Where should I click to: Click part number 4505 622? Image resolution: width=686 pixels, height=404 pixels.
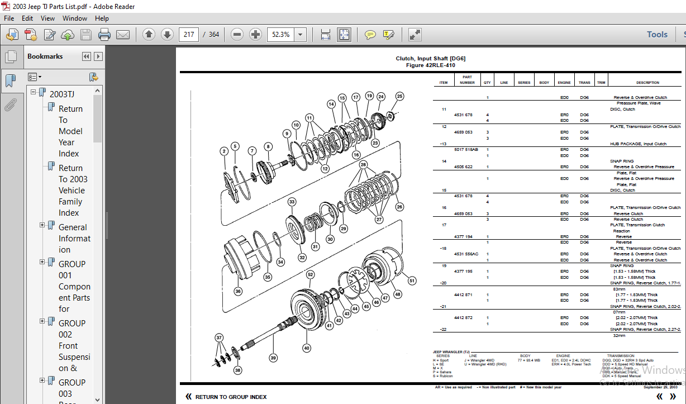click(463, 167)
